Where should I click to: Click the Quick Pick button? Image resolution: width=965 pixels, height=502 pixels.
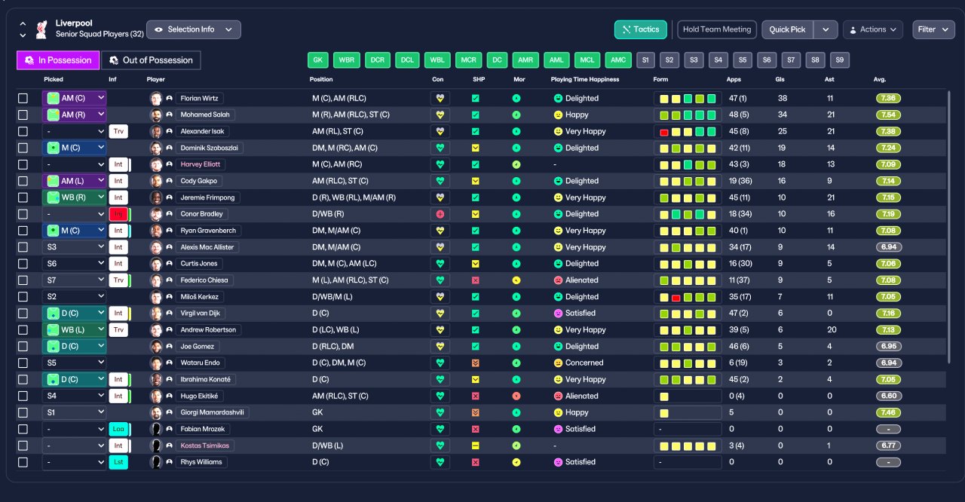pyautogui.click(x=787, y=29)
